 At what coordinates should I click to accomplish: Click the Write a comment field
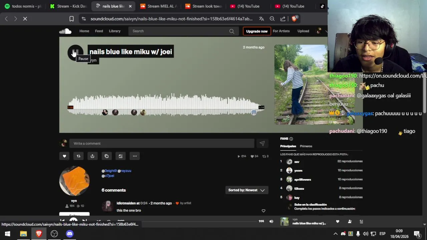(x=162, y=143)
